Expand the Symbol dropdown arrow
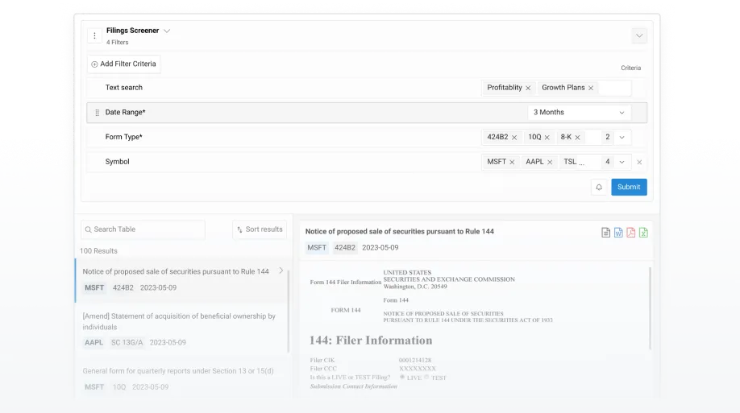Screen dimensions: 740x413 click(622, 162)
